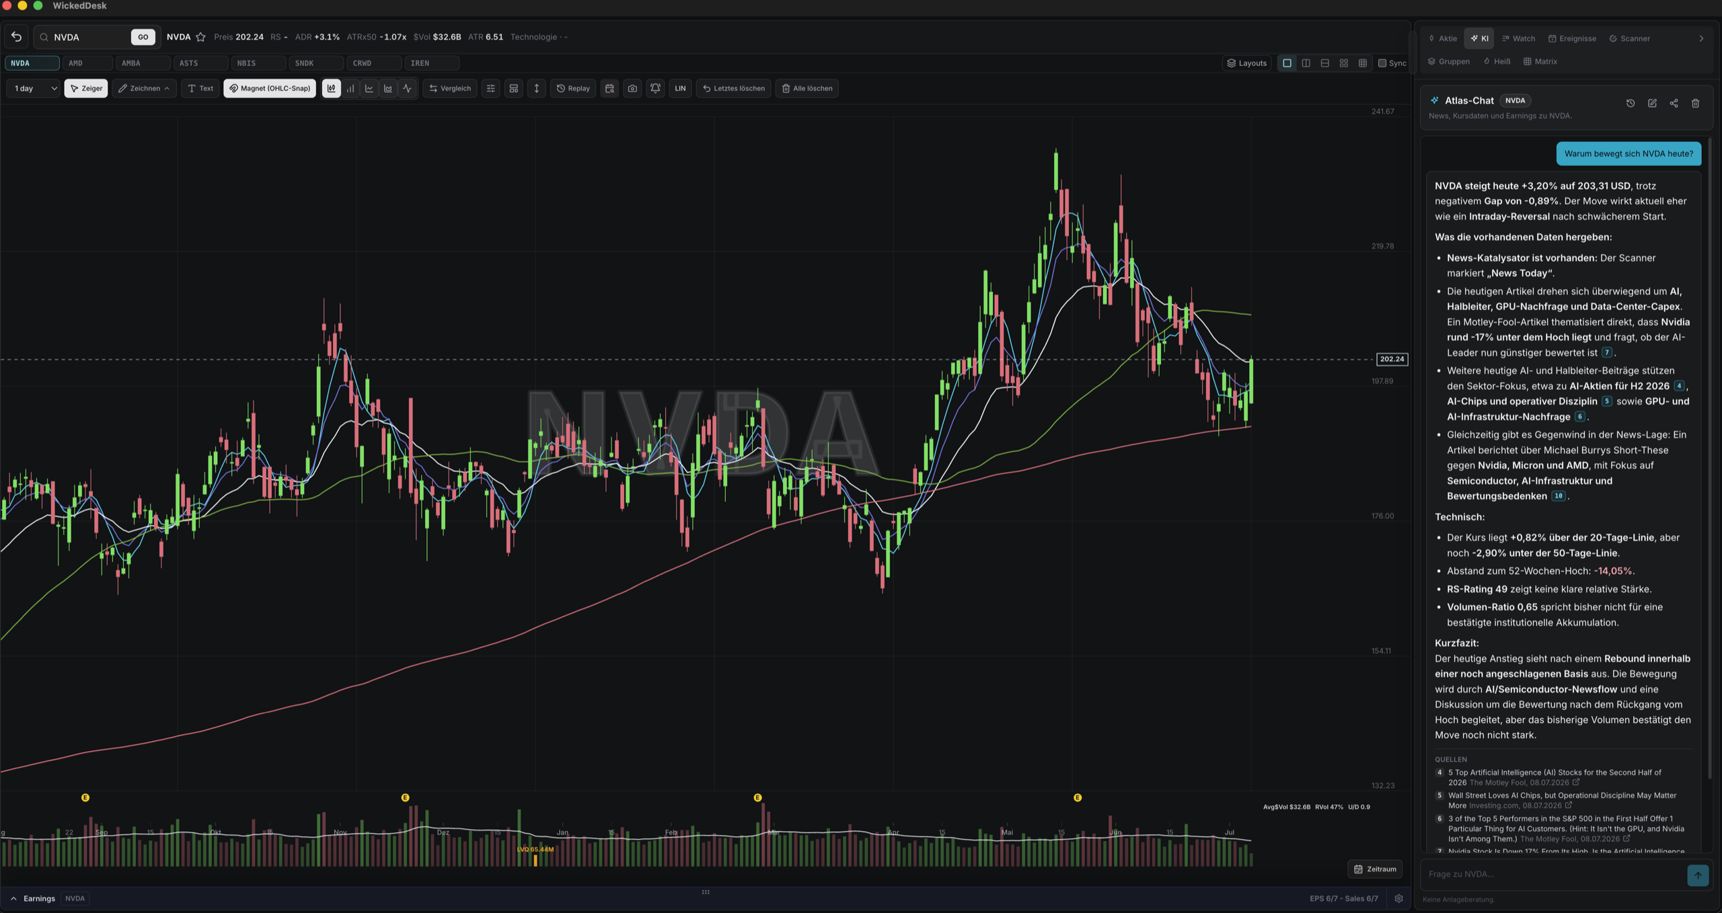The width and height of the screenshot is (1722, 913).
Task: Choose the two-column split layout
Action: pyautogui.click(x=1306, y=63)
